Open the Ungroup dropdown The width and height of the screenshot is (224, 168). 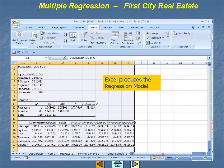click(155, 38)
